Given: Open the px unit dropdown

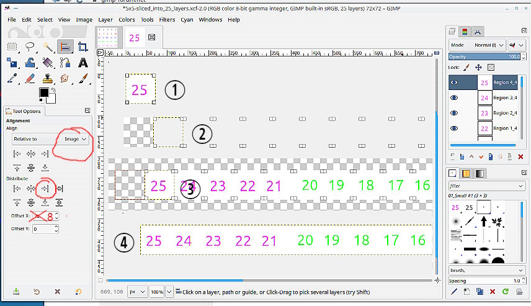Looking at the screenshot, I should pos(137,292).
